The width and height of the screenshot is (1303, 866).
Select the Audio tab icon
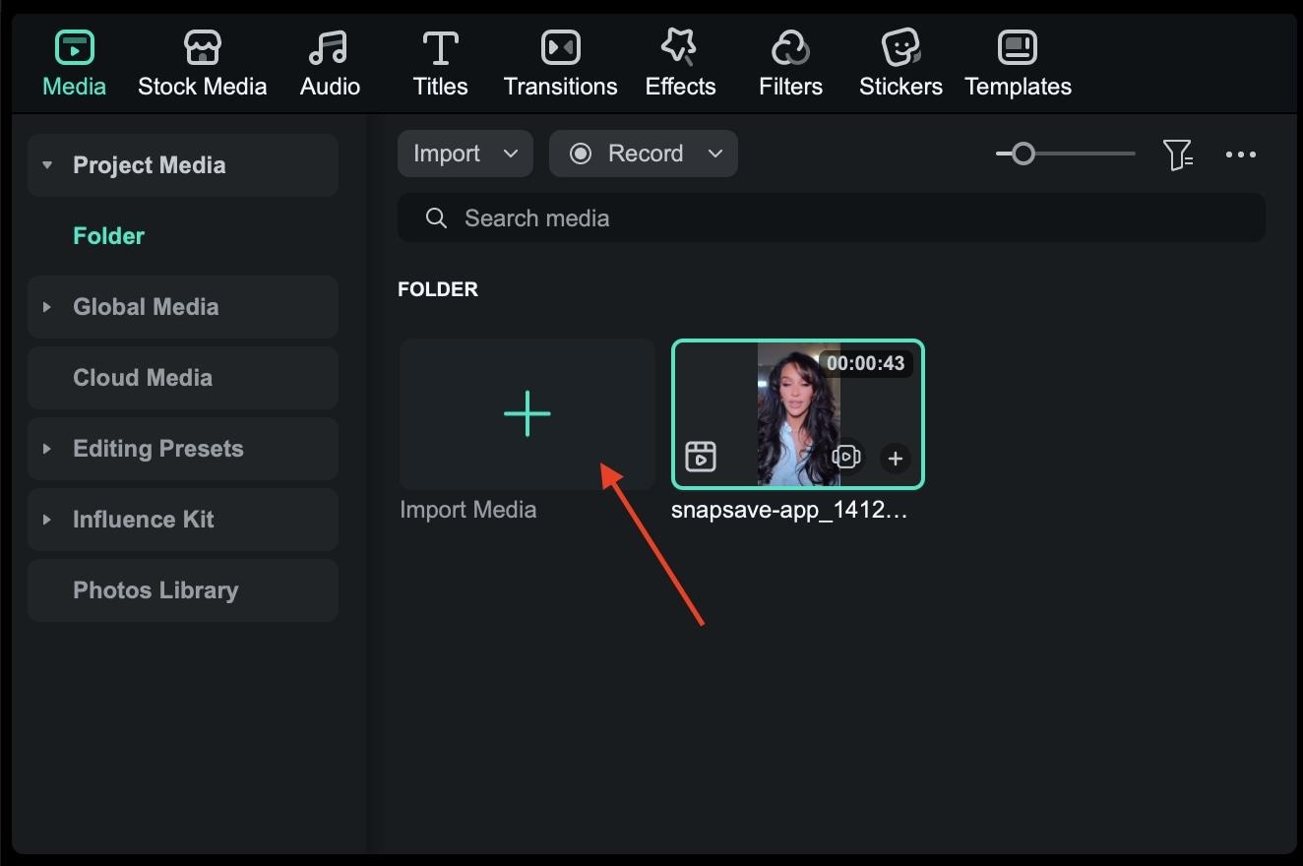click(x=329, y=46)
